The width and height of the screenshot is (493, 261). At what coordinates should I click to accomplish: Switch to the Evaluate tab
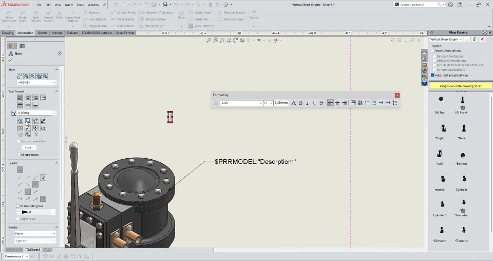[x=72, y=33]
